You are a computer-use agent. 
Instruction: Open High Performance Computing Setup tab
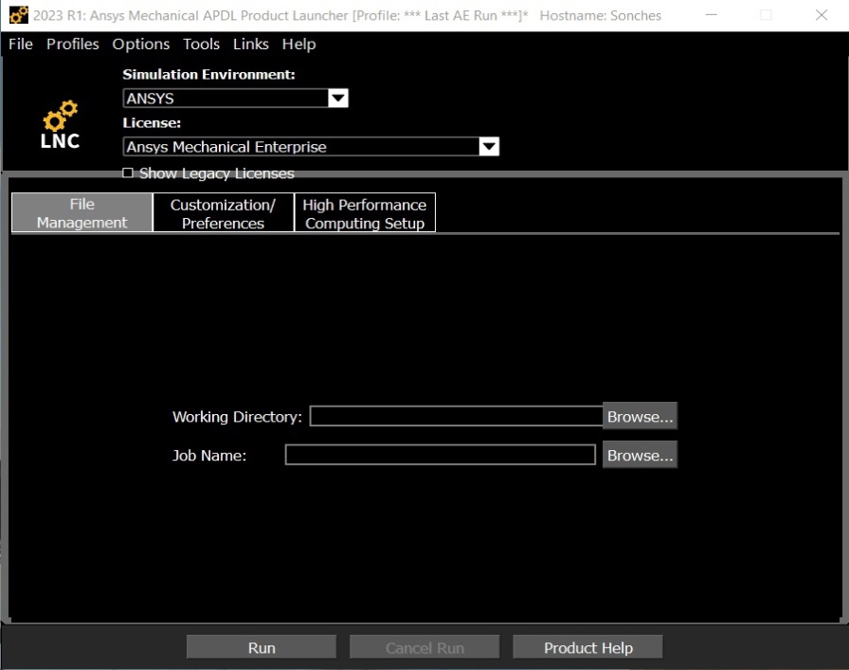click(x=365, y=212)
